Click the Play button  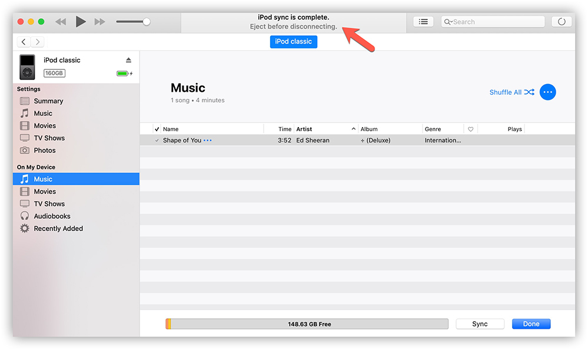tap(81, 22)
